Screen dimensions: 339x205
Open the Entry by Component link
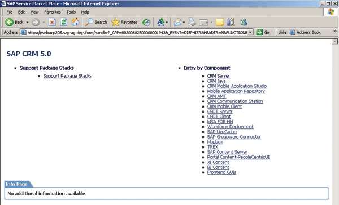207,68
